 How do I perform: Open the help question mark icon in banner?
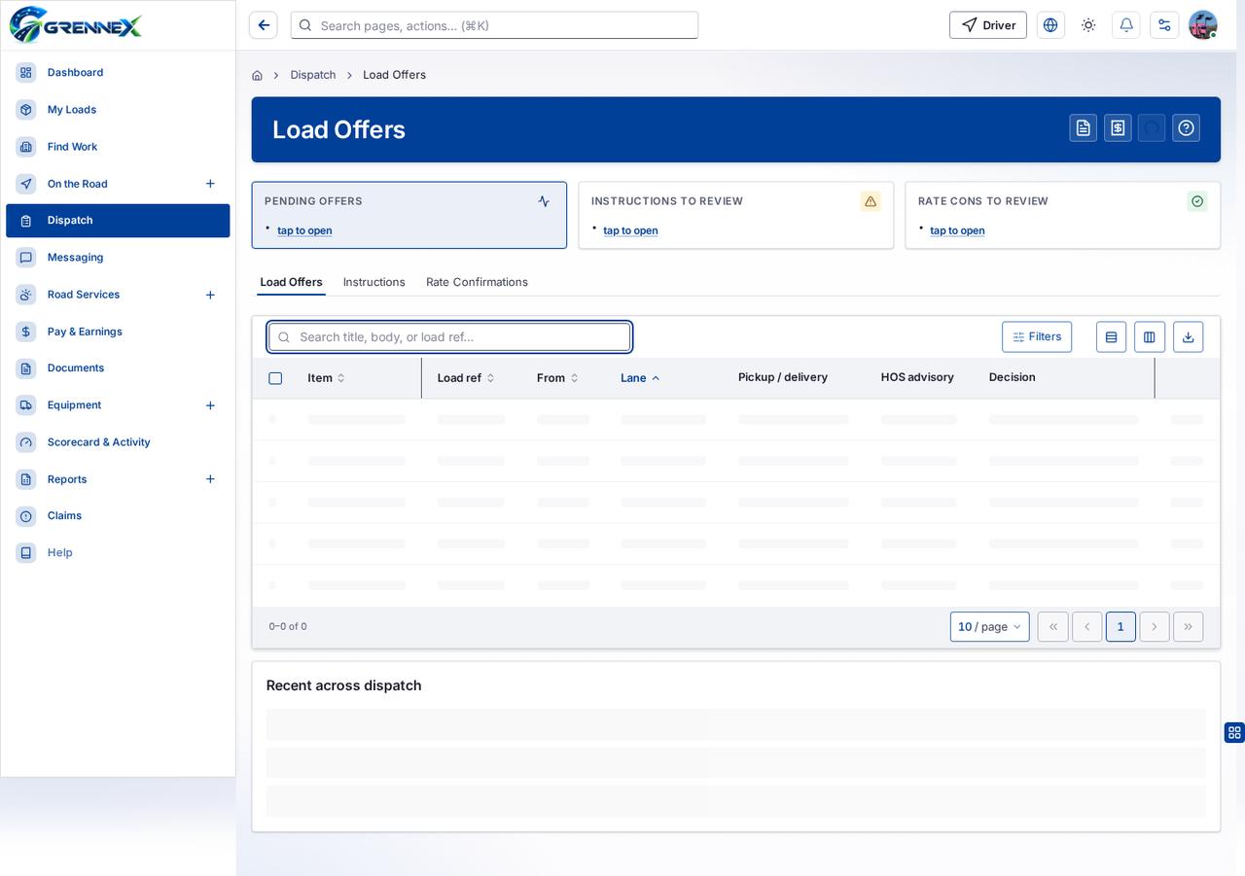(x=1186, y=128)
